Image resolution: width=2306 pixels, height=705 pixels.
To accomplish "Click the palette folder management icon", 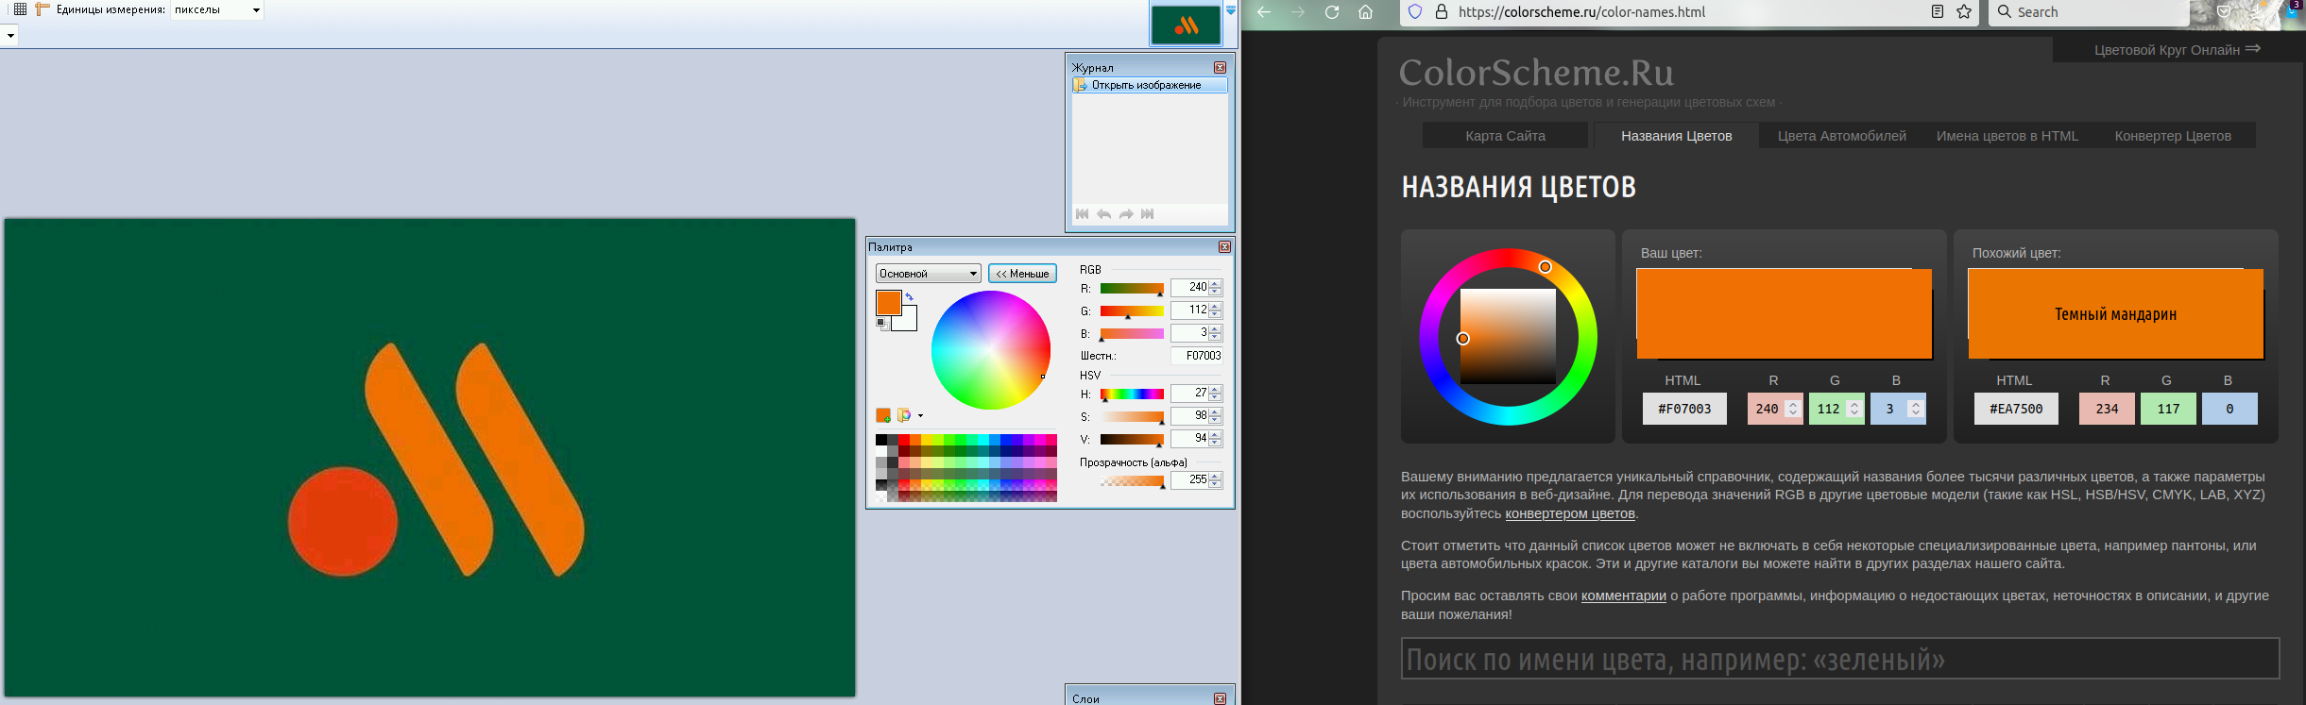I will (x=904, y=415).
